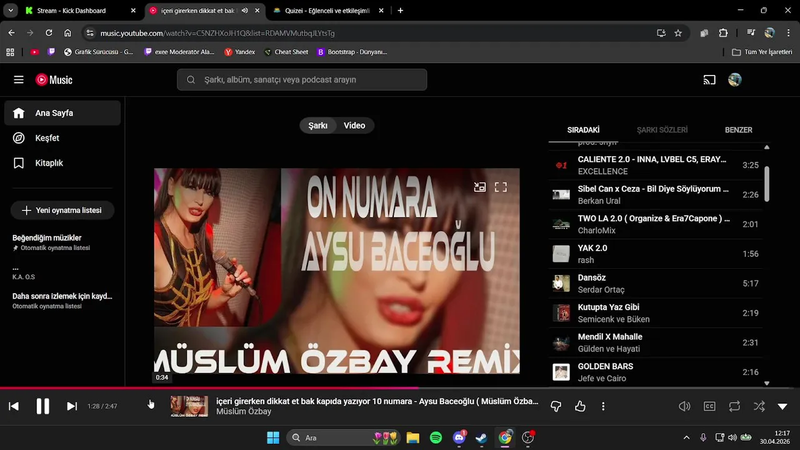Screen dimensions: 800x450
Task: Play YAK 2.0 by rash
Action: click(656, 254)
